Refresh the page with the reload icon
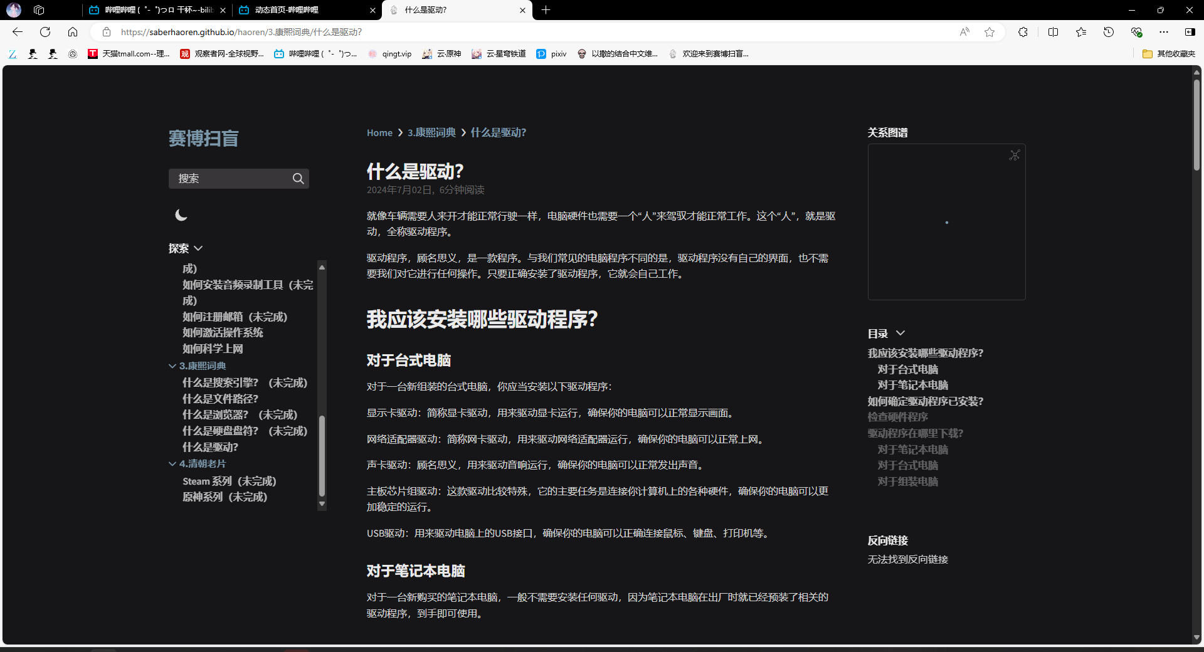Screen dimensions: 1204x652 45,32
